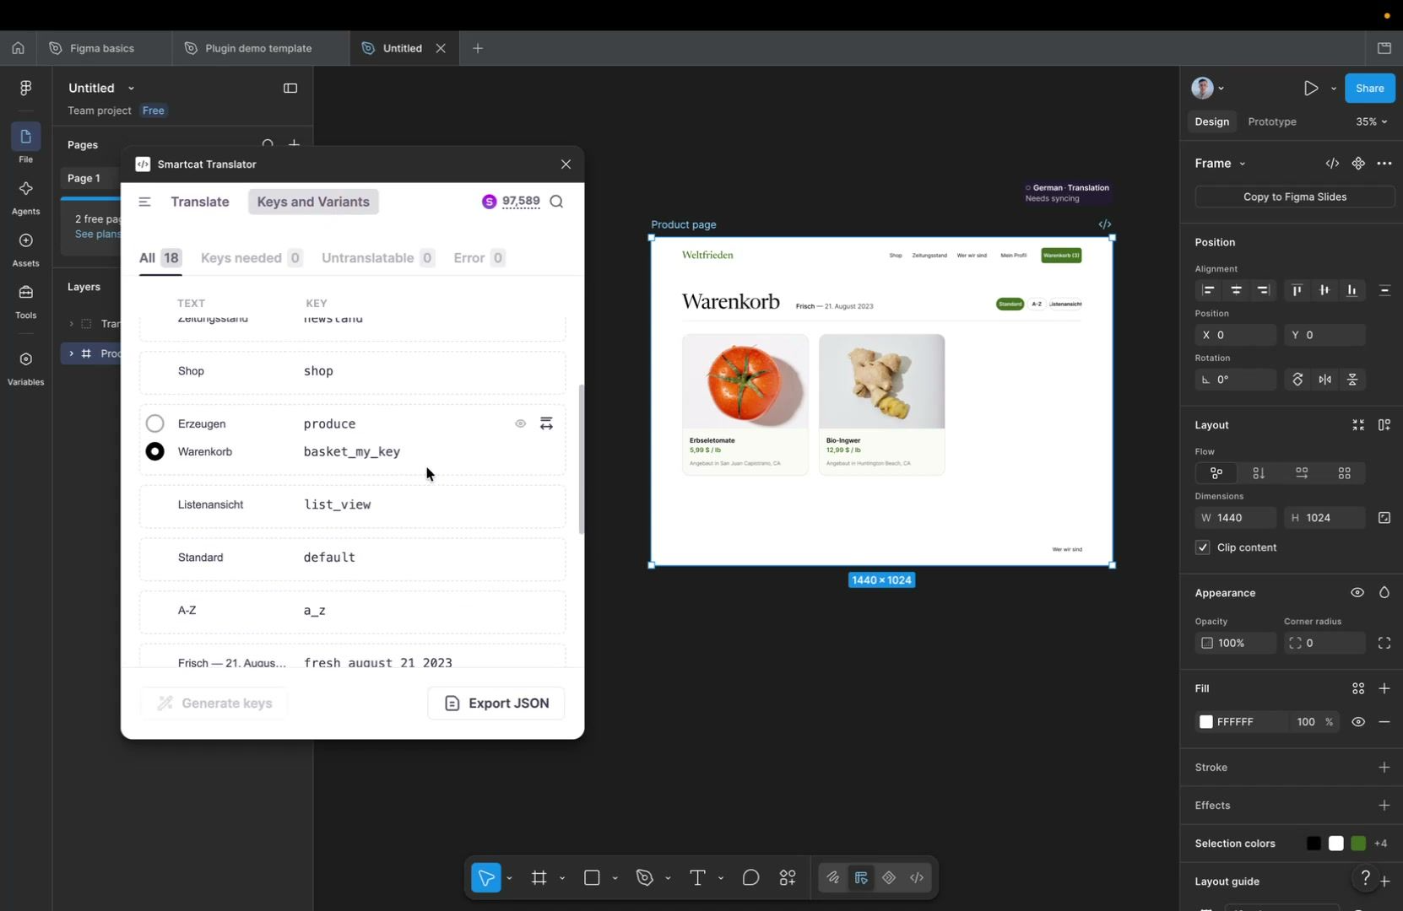
Task: Select the Move tool in toolbar
Action: 486,878
